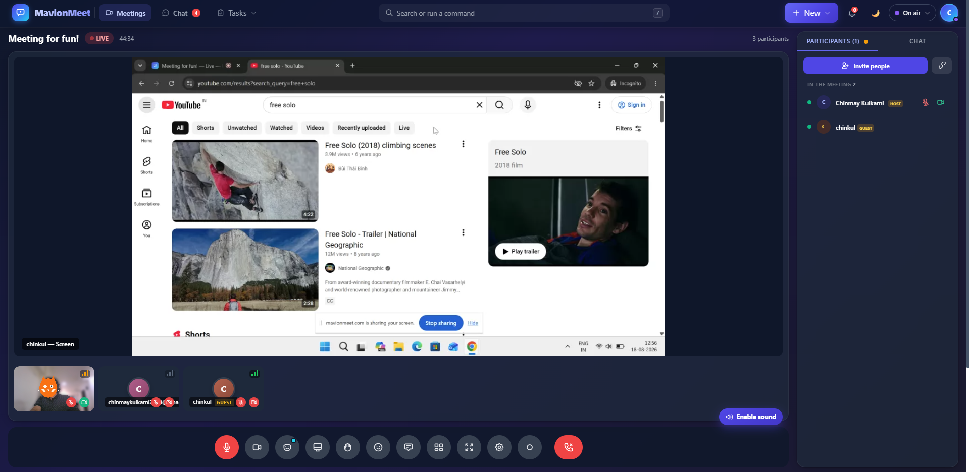Select the Recently uploaded filter chip
Viewport: 969px width, 472px height.
(362, 128)
